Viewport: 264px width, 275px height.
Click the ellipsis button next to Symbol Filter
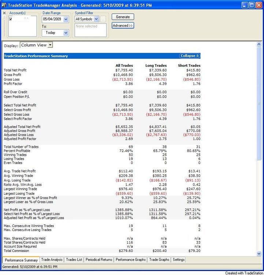[x=103, y=19]
